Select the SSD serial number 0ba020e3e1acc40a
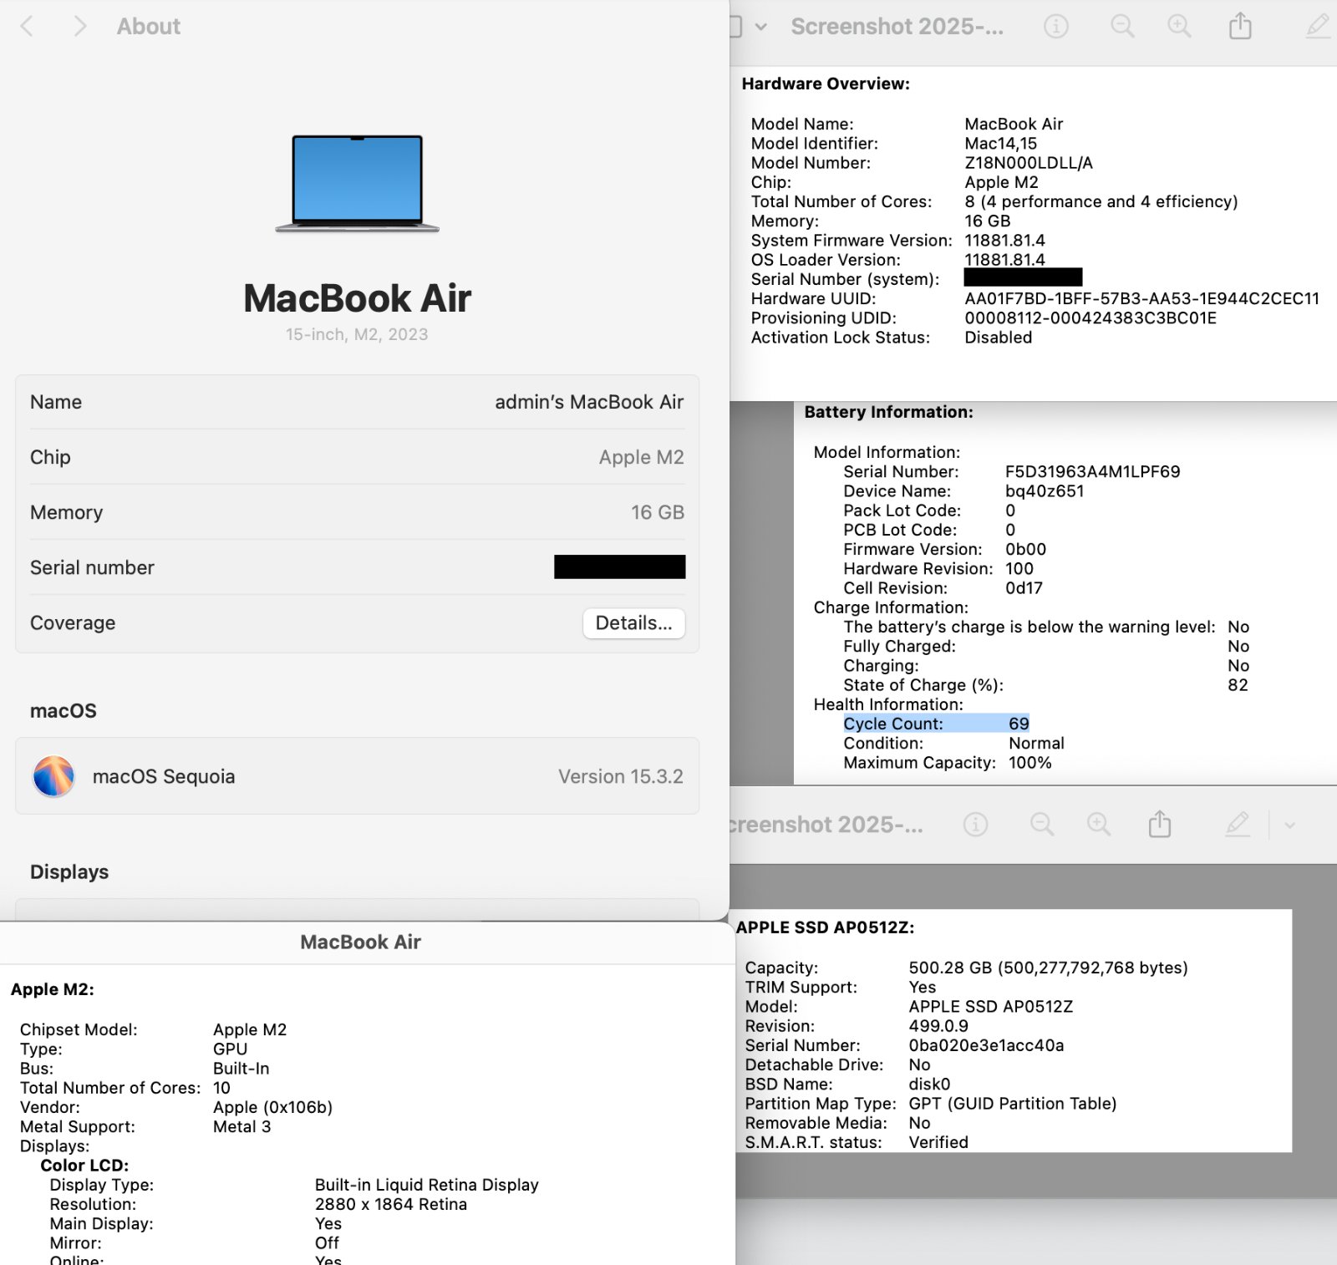The width and height of the screenshot is (1337, 1265). [x=987, y=1045]
